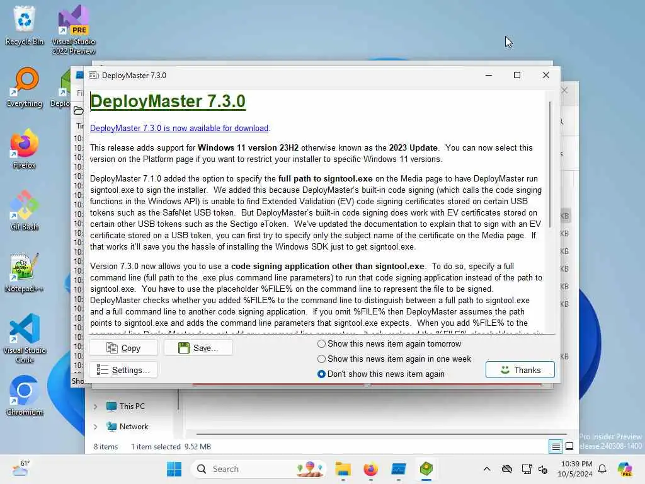Screen dimensions: 645x484
Task: Switch Explorer to large thumbnails view icon
Action: point(569,446)
